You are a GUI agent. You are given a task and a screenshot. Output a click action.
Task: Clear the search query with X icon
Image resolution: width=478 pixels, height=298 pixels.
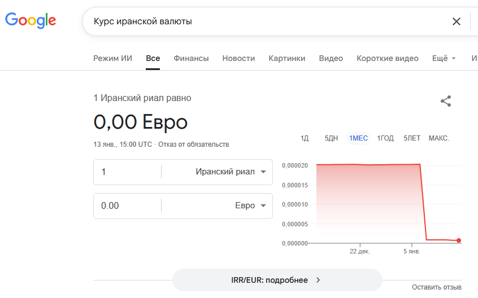point(456,21)
